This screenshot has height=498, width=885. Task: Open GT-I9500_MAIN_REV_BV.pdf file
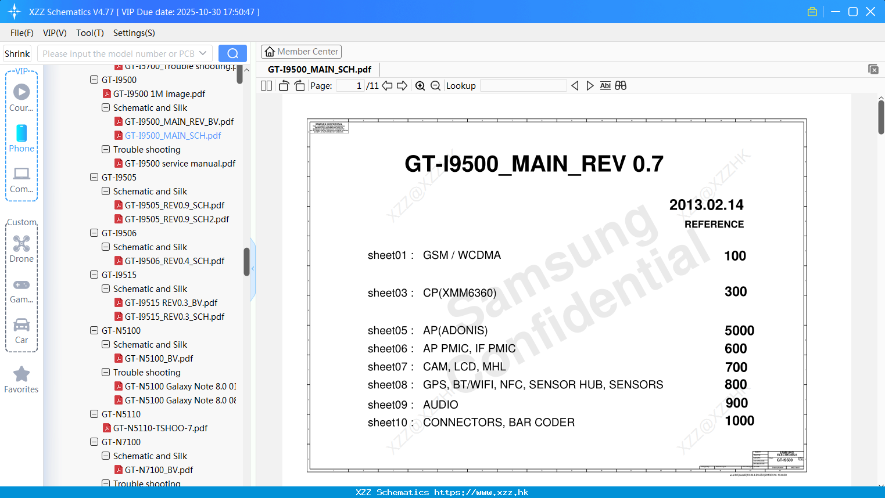click(x=179, y=121)
